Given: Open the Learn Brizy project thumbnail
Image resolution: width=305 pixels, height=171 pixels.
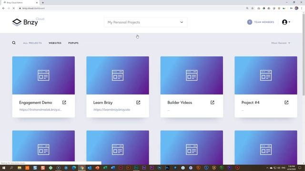Looking at the screenshot, I should pos(118,76).
